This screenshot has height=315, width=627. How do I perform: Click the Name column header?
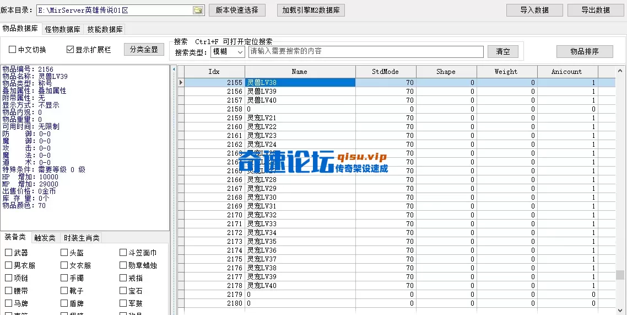coord(300,72)
